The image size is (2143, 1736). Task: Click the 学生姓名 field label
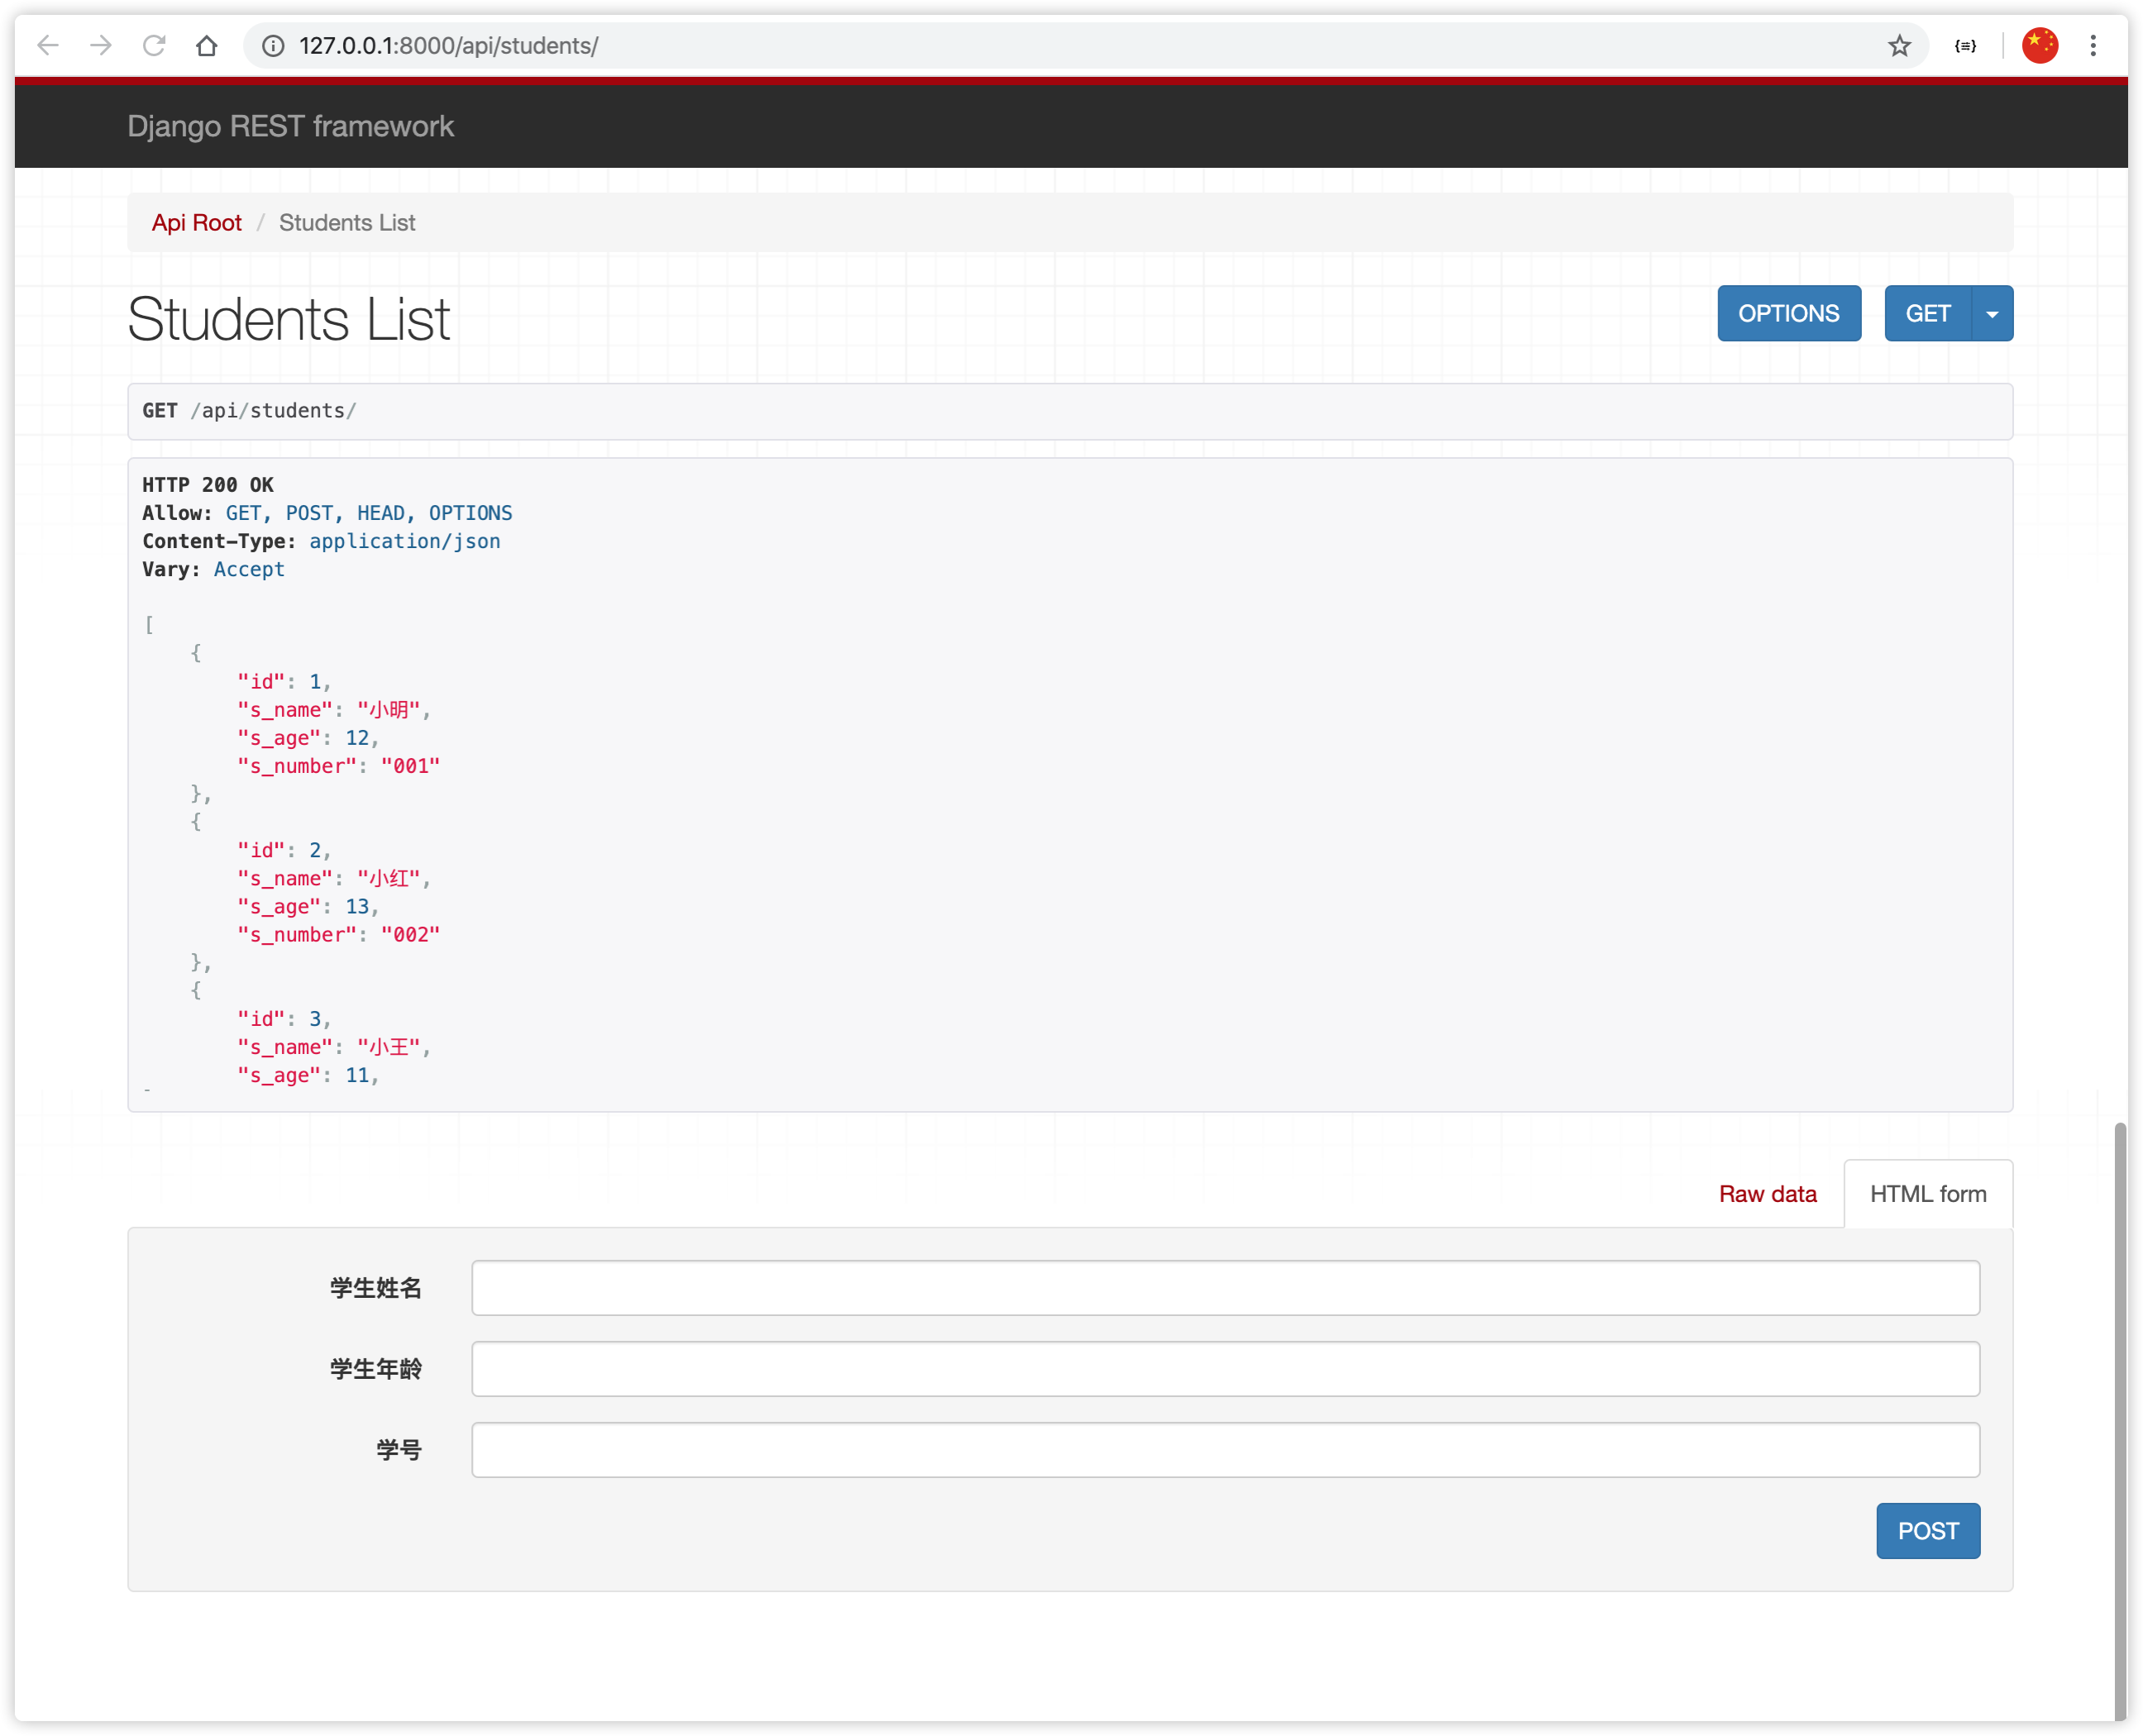(x=376, y=1288)
